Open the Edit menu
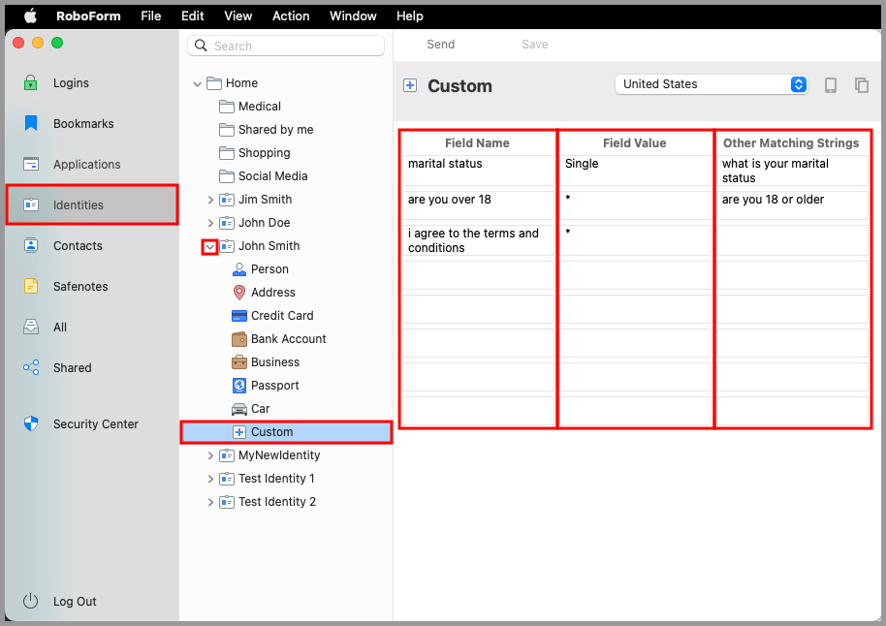Viewport: 886px width, 626px height. point(193,16)
